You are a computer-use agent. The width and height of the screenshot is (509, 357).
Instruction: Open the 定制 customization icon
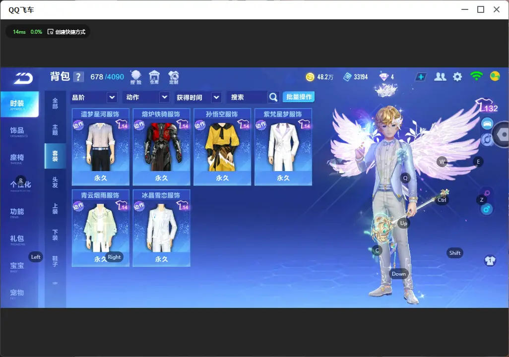coord(174,77)
